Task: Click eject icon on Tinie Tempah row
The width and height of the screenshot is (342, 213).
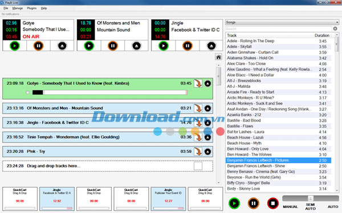Action: coord(207,137)
